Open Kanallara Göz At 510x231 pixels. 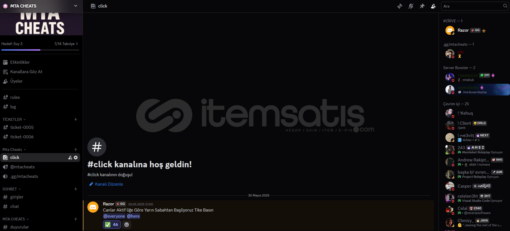click(x=40, y=72)
